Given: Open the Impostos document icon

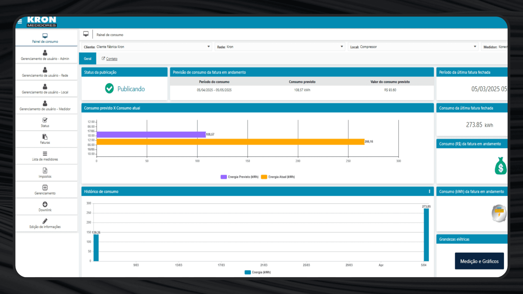Looking at the screenshot, I should (x=45, y=171).
